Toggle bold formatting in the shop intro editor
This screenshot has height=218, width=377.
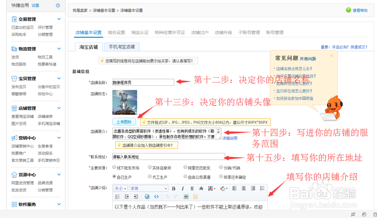[173, 188]
